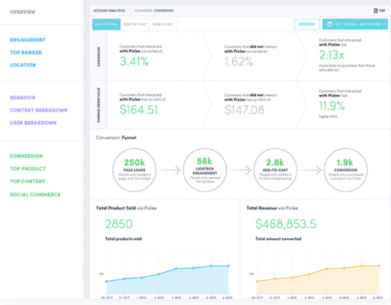
Task: Navigate to User Breakdown
Action: [34, 123]
